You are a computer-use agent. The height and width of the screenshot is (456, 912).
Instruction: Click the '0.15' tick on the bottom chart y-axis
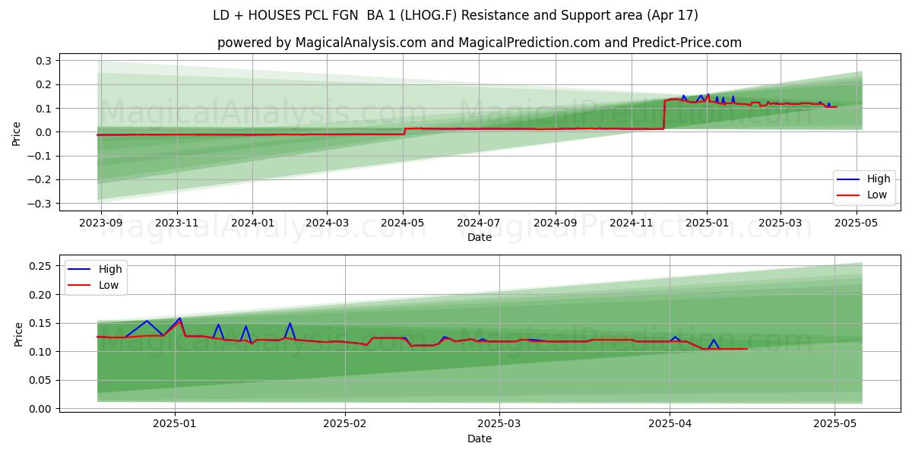click(41, 323)
